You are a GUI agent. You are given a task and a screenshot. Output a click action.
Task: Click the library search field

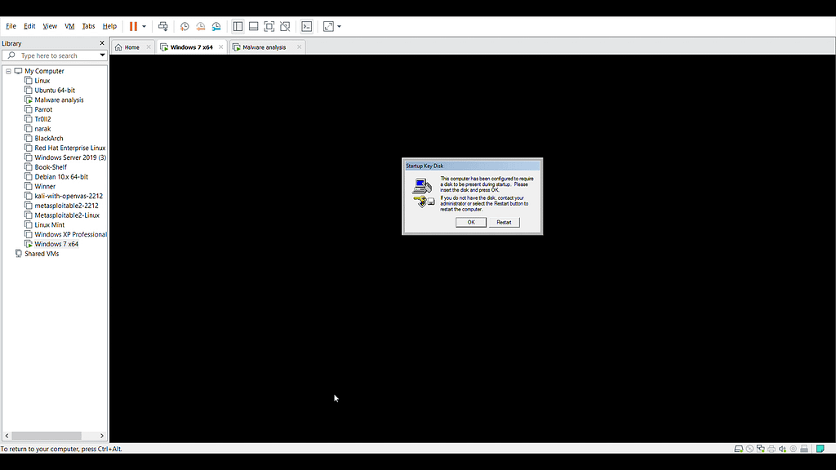[53, 55]
